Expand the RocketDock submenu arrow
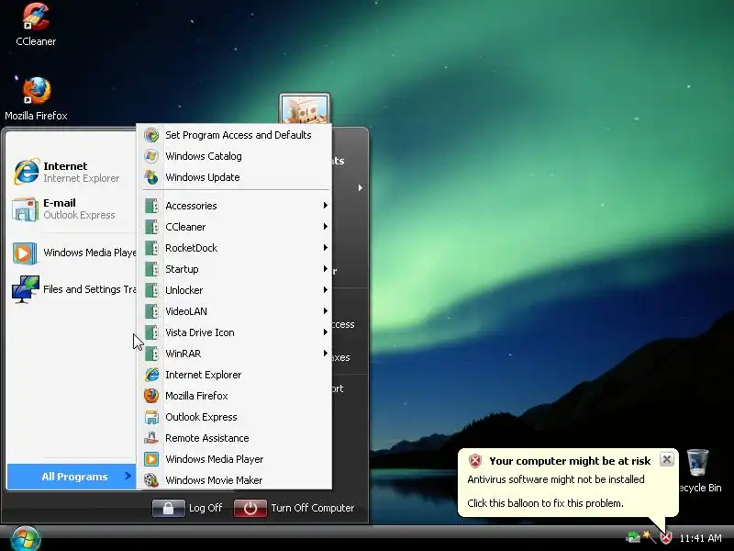The width and height of the screenshot is (734, 551). click(325, 247)
